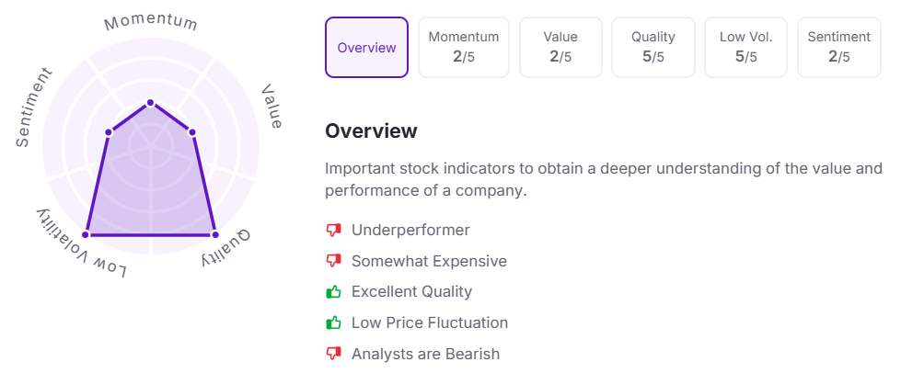Select the Overview tab
The width and height of the screenshot is (901, 373).
[x=366, y=48]
